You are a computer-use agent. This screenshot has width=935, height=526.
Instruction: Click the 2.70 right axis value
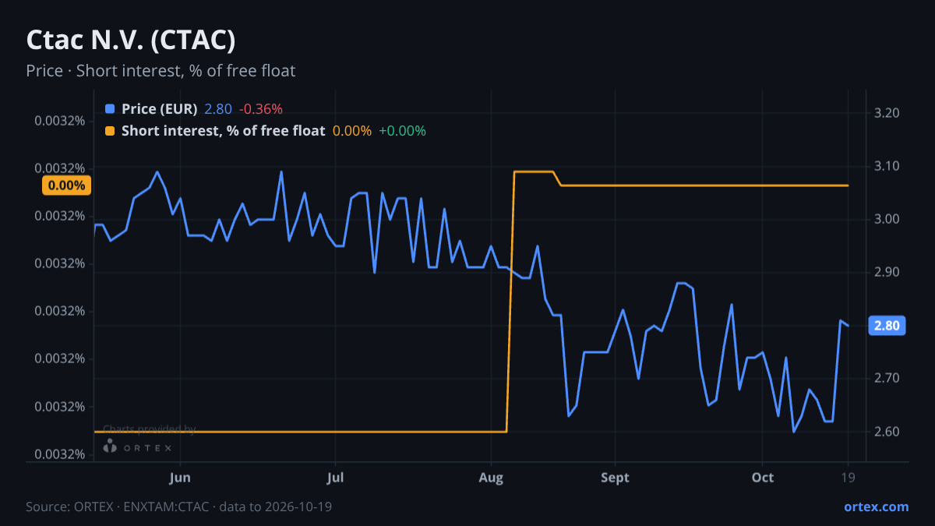pos(887,379)
